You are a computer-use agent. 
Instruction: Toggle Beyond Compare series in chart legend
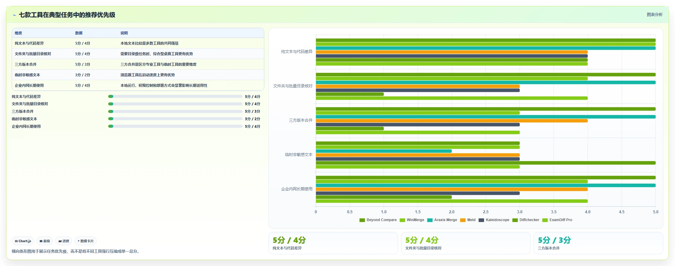(378, 220)
